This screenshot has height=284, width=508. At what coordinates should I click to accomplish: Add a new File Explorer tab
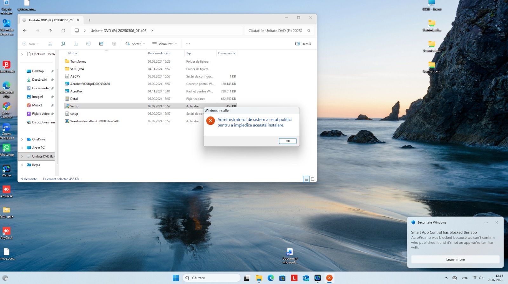[x=90, y=20]
